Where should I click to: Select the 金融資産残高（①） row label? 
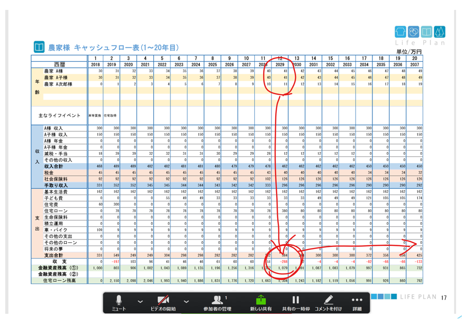coord(58,268)
